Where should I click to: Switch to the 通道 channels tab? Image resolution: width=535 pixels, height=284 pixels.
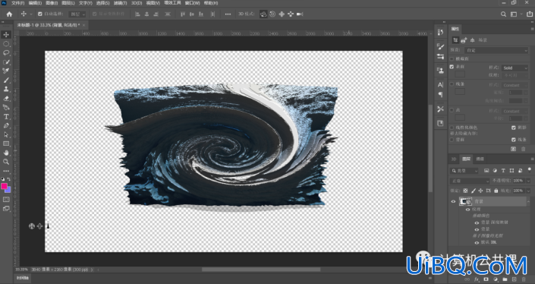480,159
